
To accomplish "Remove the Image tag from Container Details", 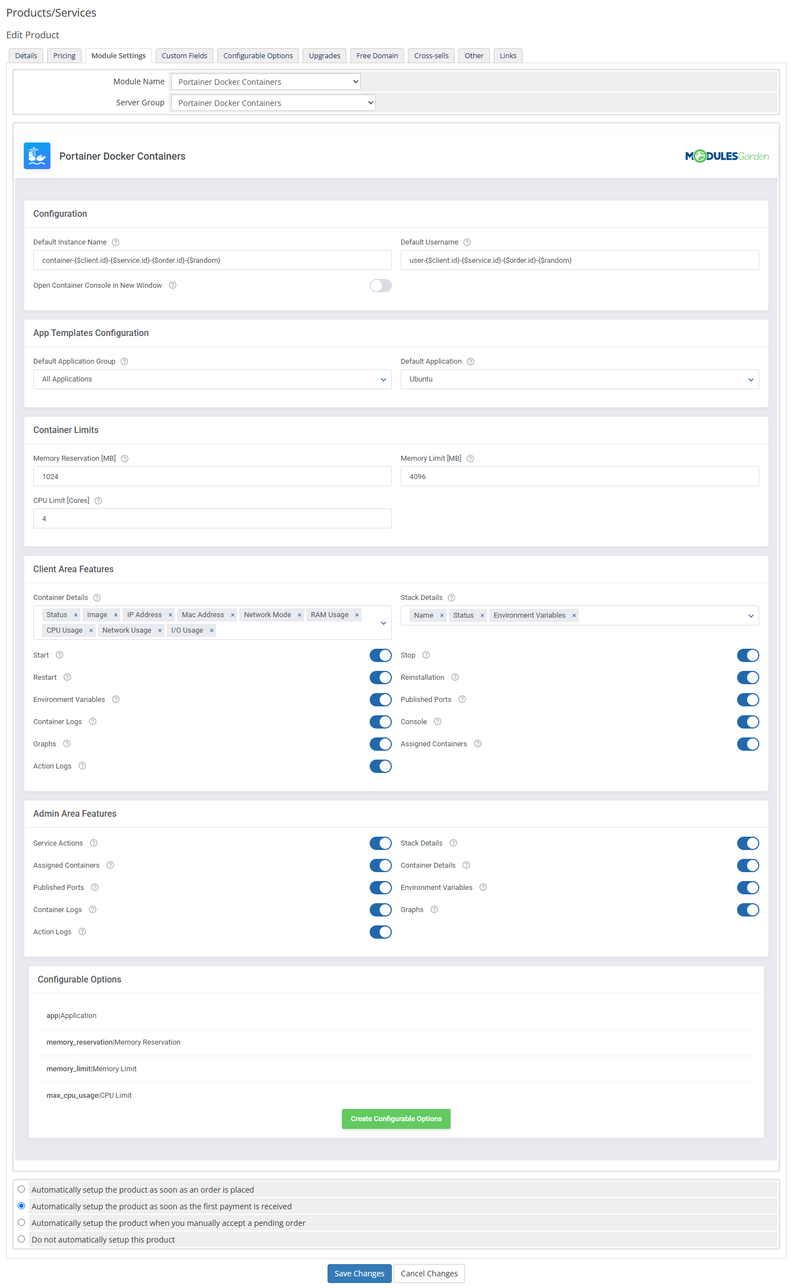I will [116, 615].
